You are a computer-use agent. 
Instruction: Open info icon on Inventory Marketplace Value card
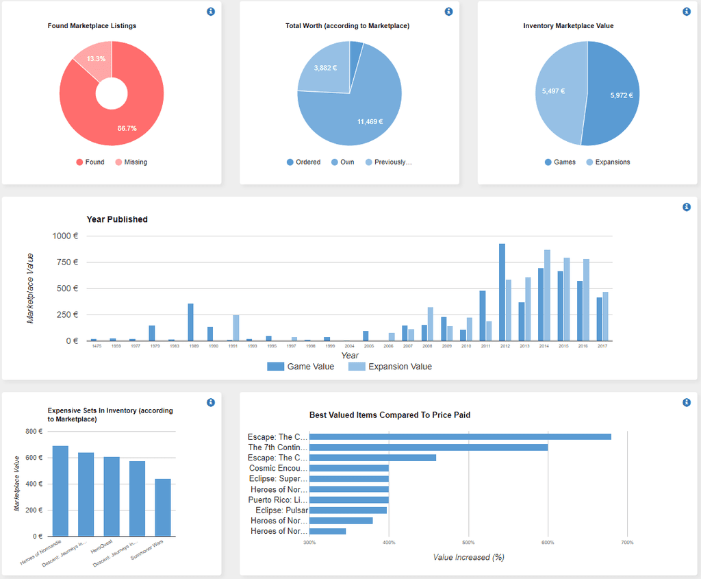(686, 12)
